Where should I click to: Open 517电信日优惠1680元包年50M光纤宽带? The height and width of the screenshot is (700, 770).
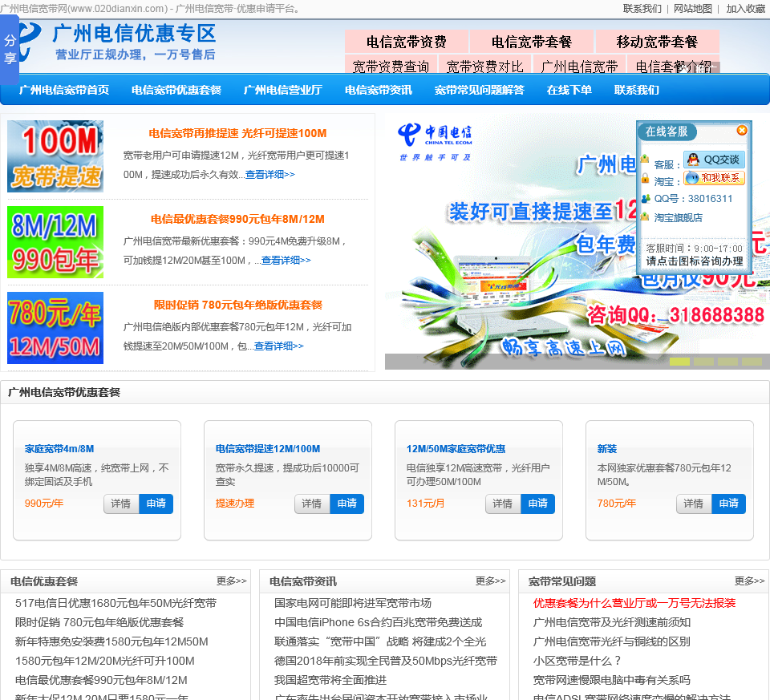[115, 603]
